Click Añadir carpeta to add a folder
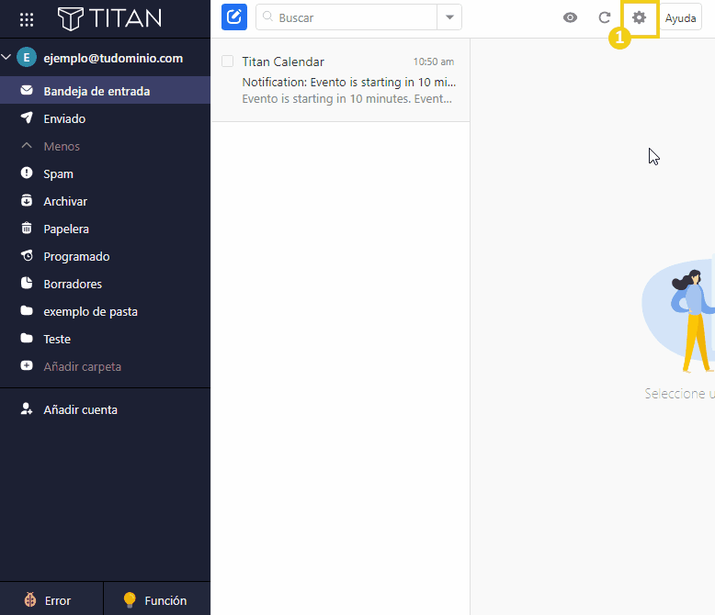This screenshot has width=715, height=615. click(82, 367)
